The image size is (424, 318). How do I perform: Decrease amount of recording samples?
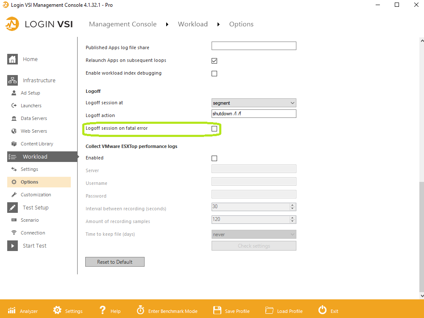[x=292, y=221]
